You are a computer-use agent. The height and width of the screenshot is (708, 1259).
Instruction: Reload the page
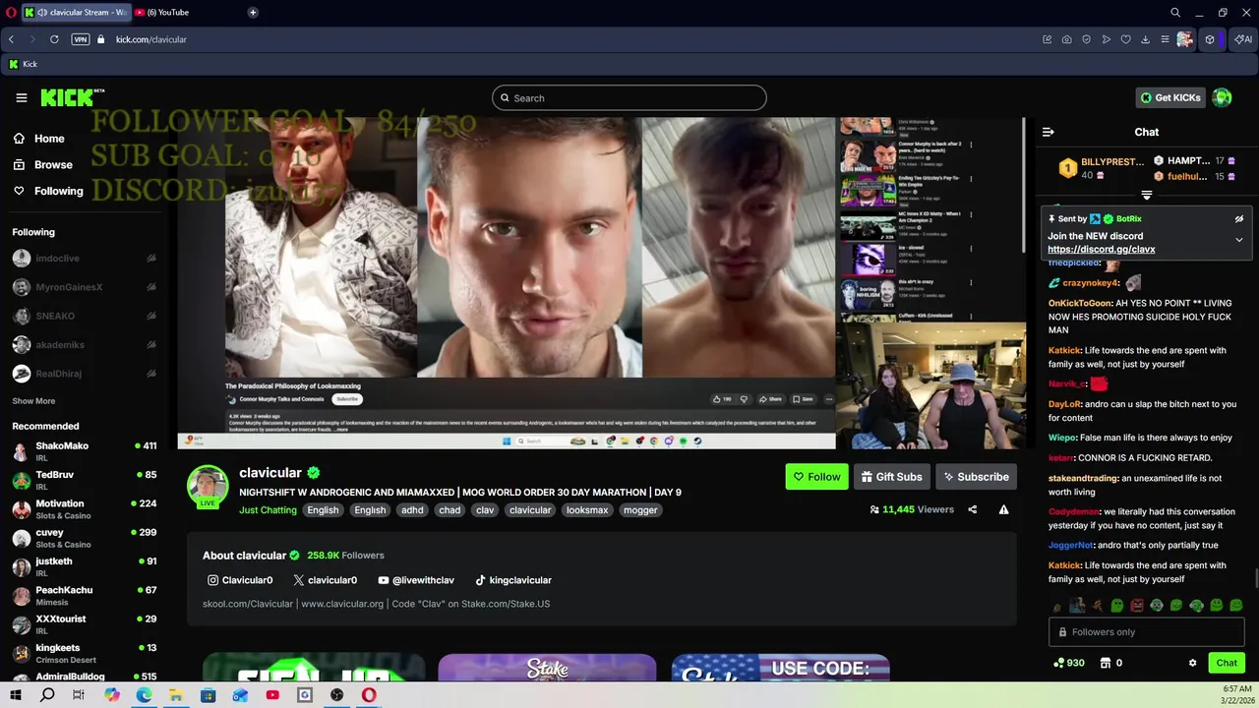point(54,39)
